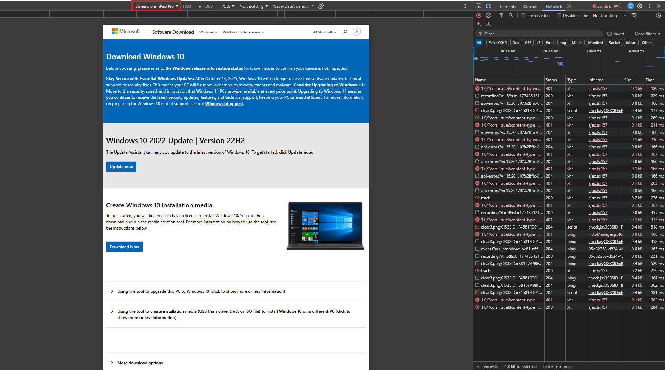Check the Invert filter checkbox
The image size is (665, 370).
[x=609, y=34]
